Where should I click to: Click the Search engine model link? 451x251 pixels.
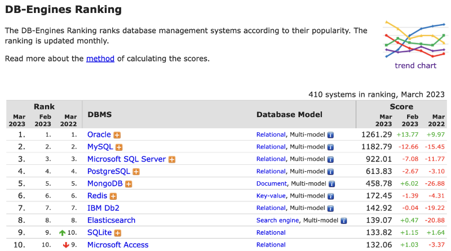tap(277, 220)
